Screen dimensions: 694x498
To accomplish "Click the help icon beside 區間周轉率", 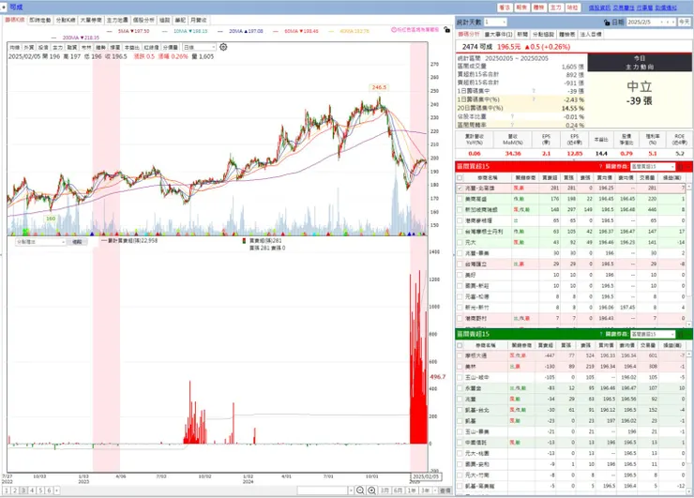I will click(x=512, y=125).
